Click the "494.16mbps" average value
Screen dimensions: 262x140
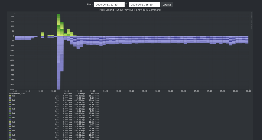(80, 96)
